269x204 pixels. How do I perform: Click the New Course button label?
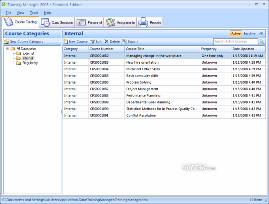[78, 41]
